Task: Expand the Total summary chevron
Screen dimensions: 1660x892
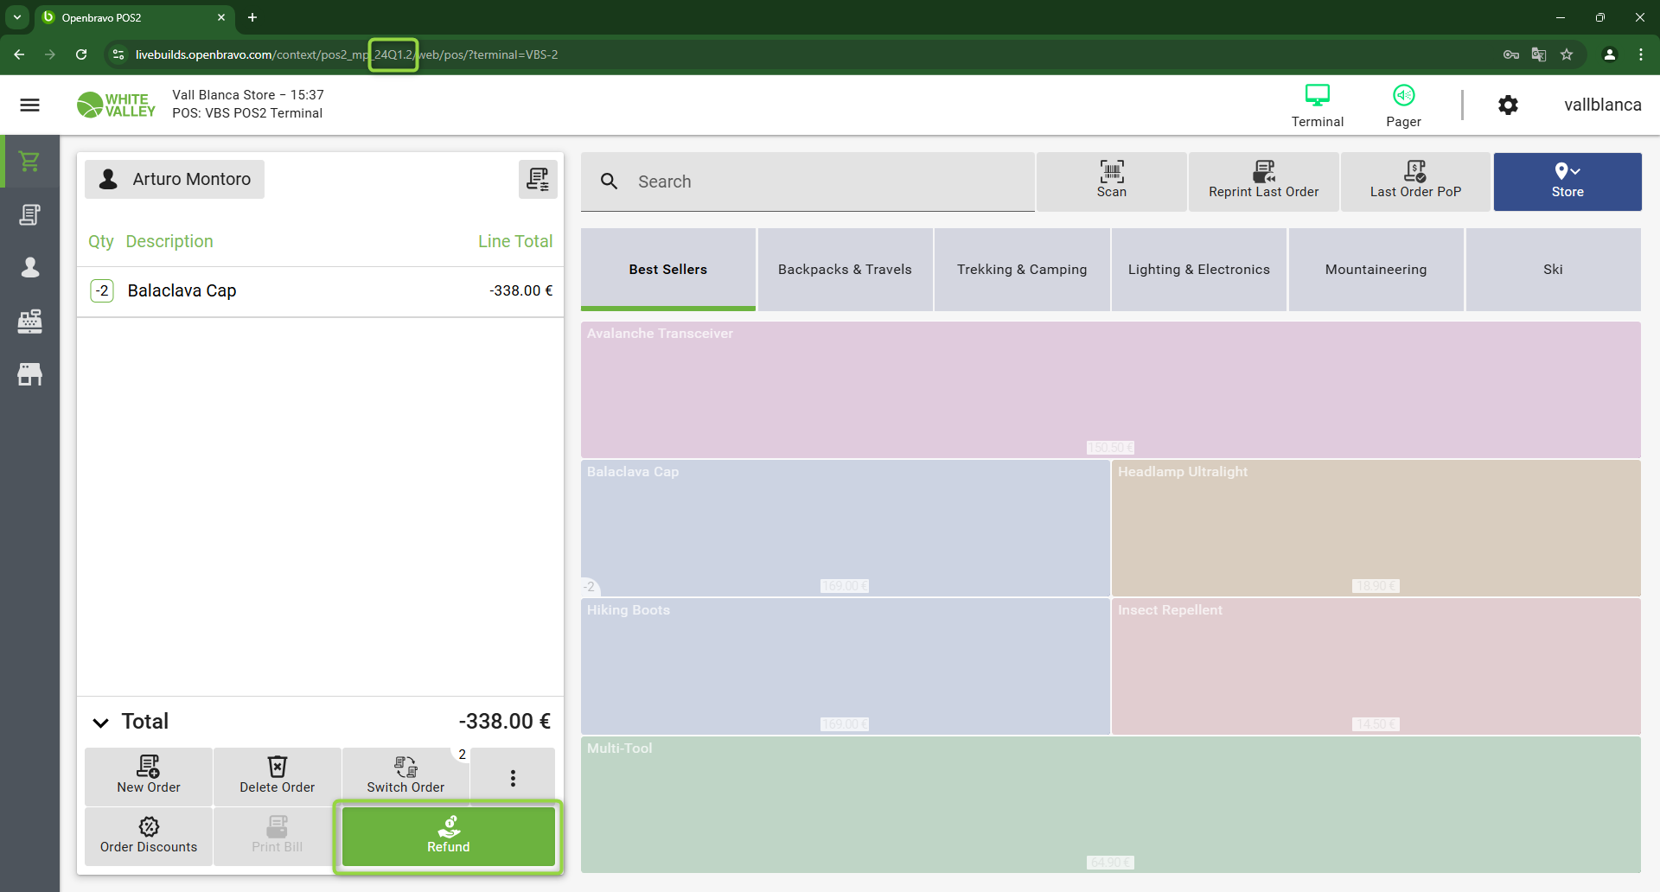Action: 101,723
